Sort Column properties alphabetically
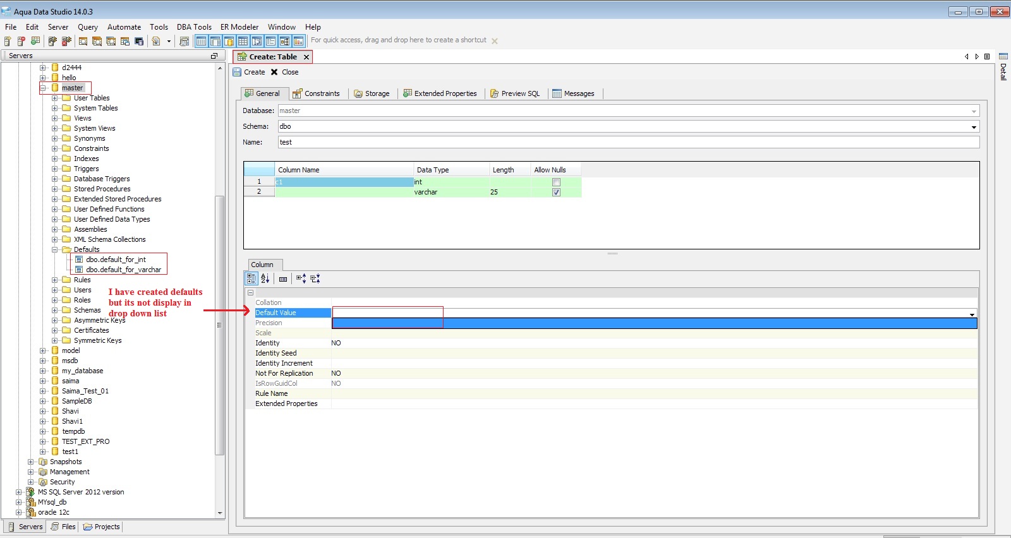Image resolution: width=1011 pixels, height=538 pixels. (265, 278)
